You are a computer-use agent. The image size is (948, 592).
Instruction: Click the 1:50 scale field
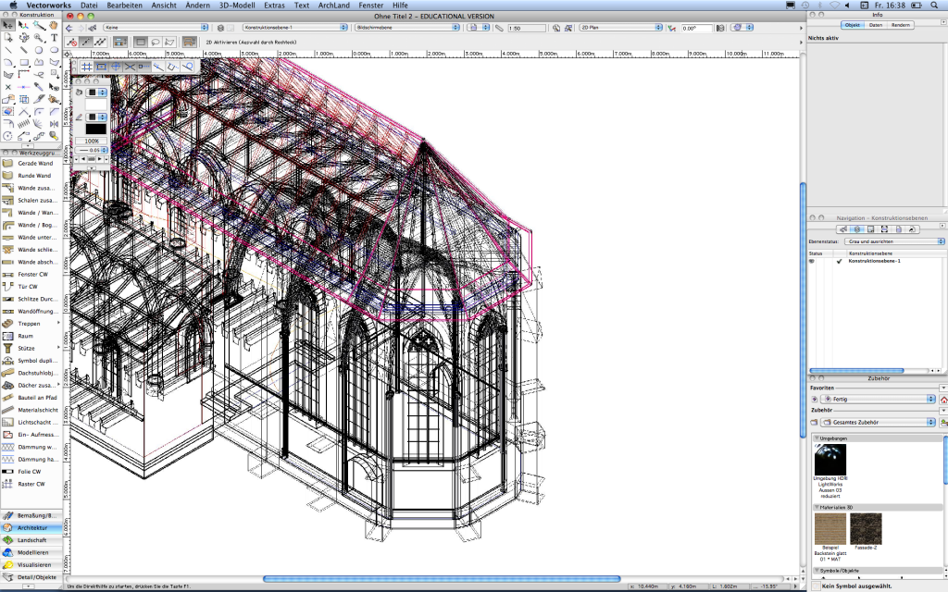526,28
